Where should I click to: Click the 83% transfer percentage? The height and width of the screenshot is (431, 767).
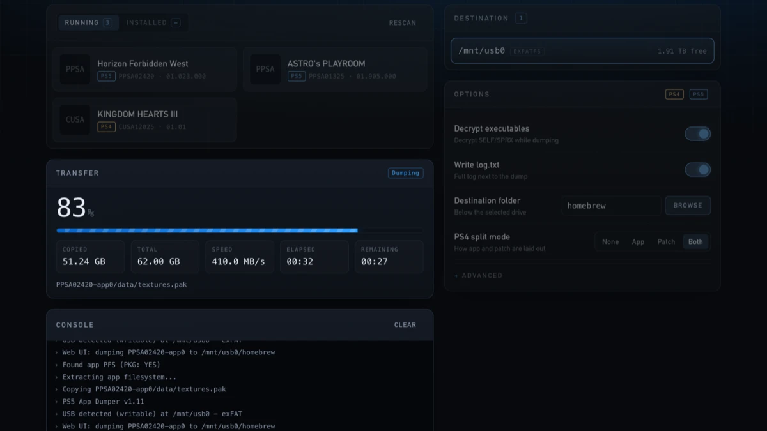pos(75,208)
